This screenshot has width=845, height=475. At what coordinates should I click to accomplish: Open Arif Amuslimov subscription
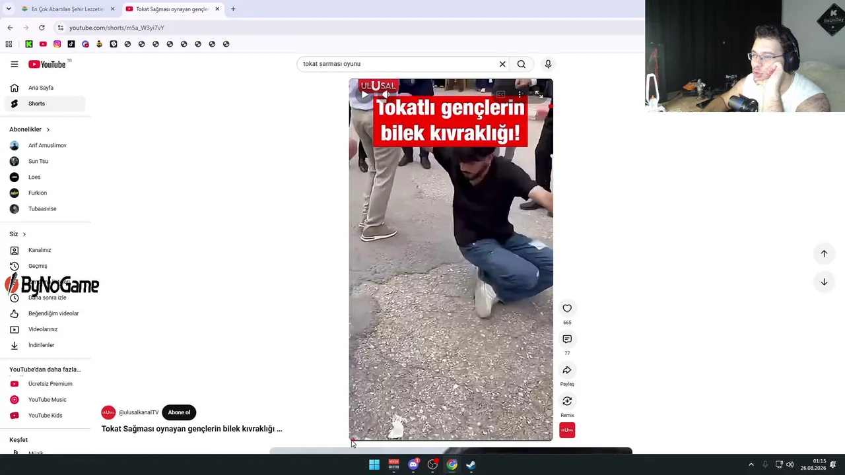46,145
